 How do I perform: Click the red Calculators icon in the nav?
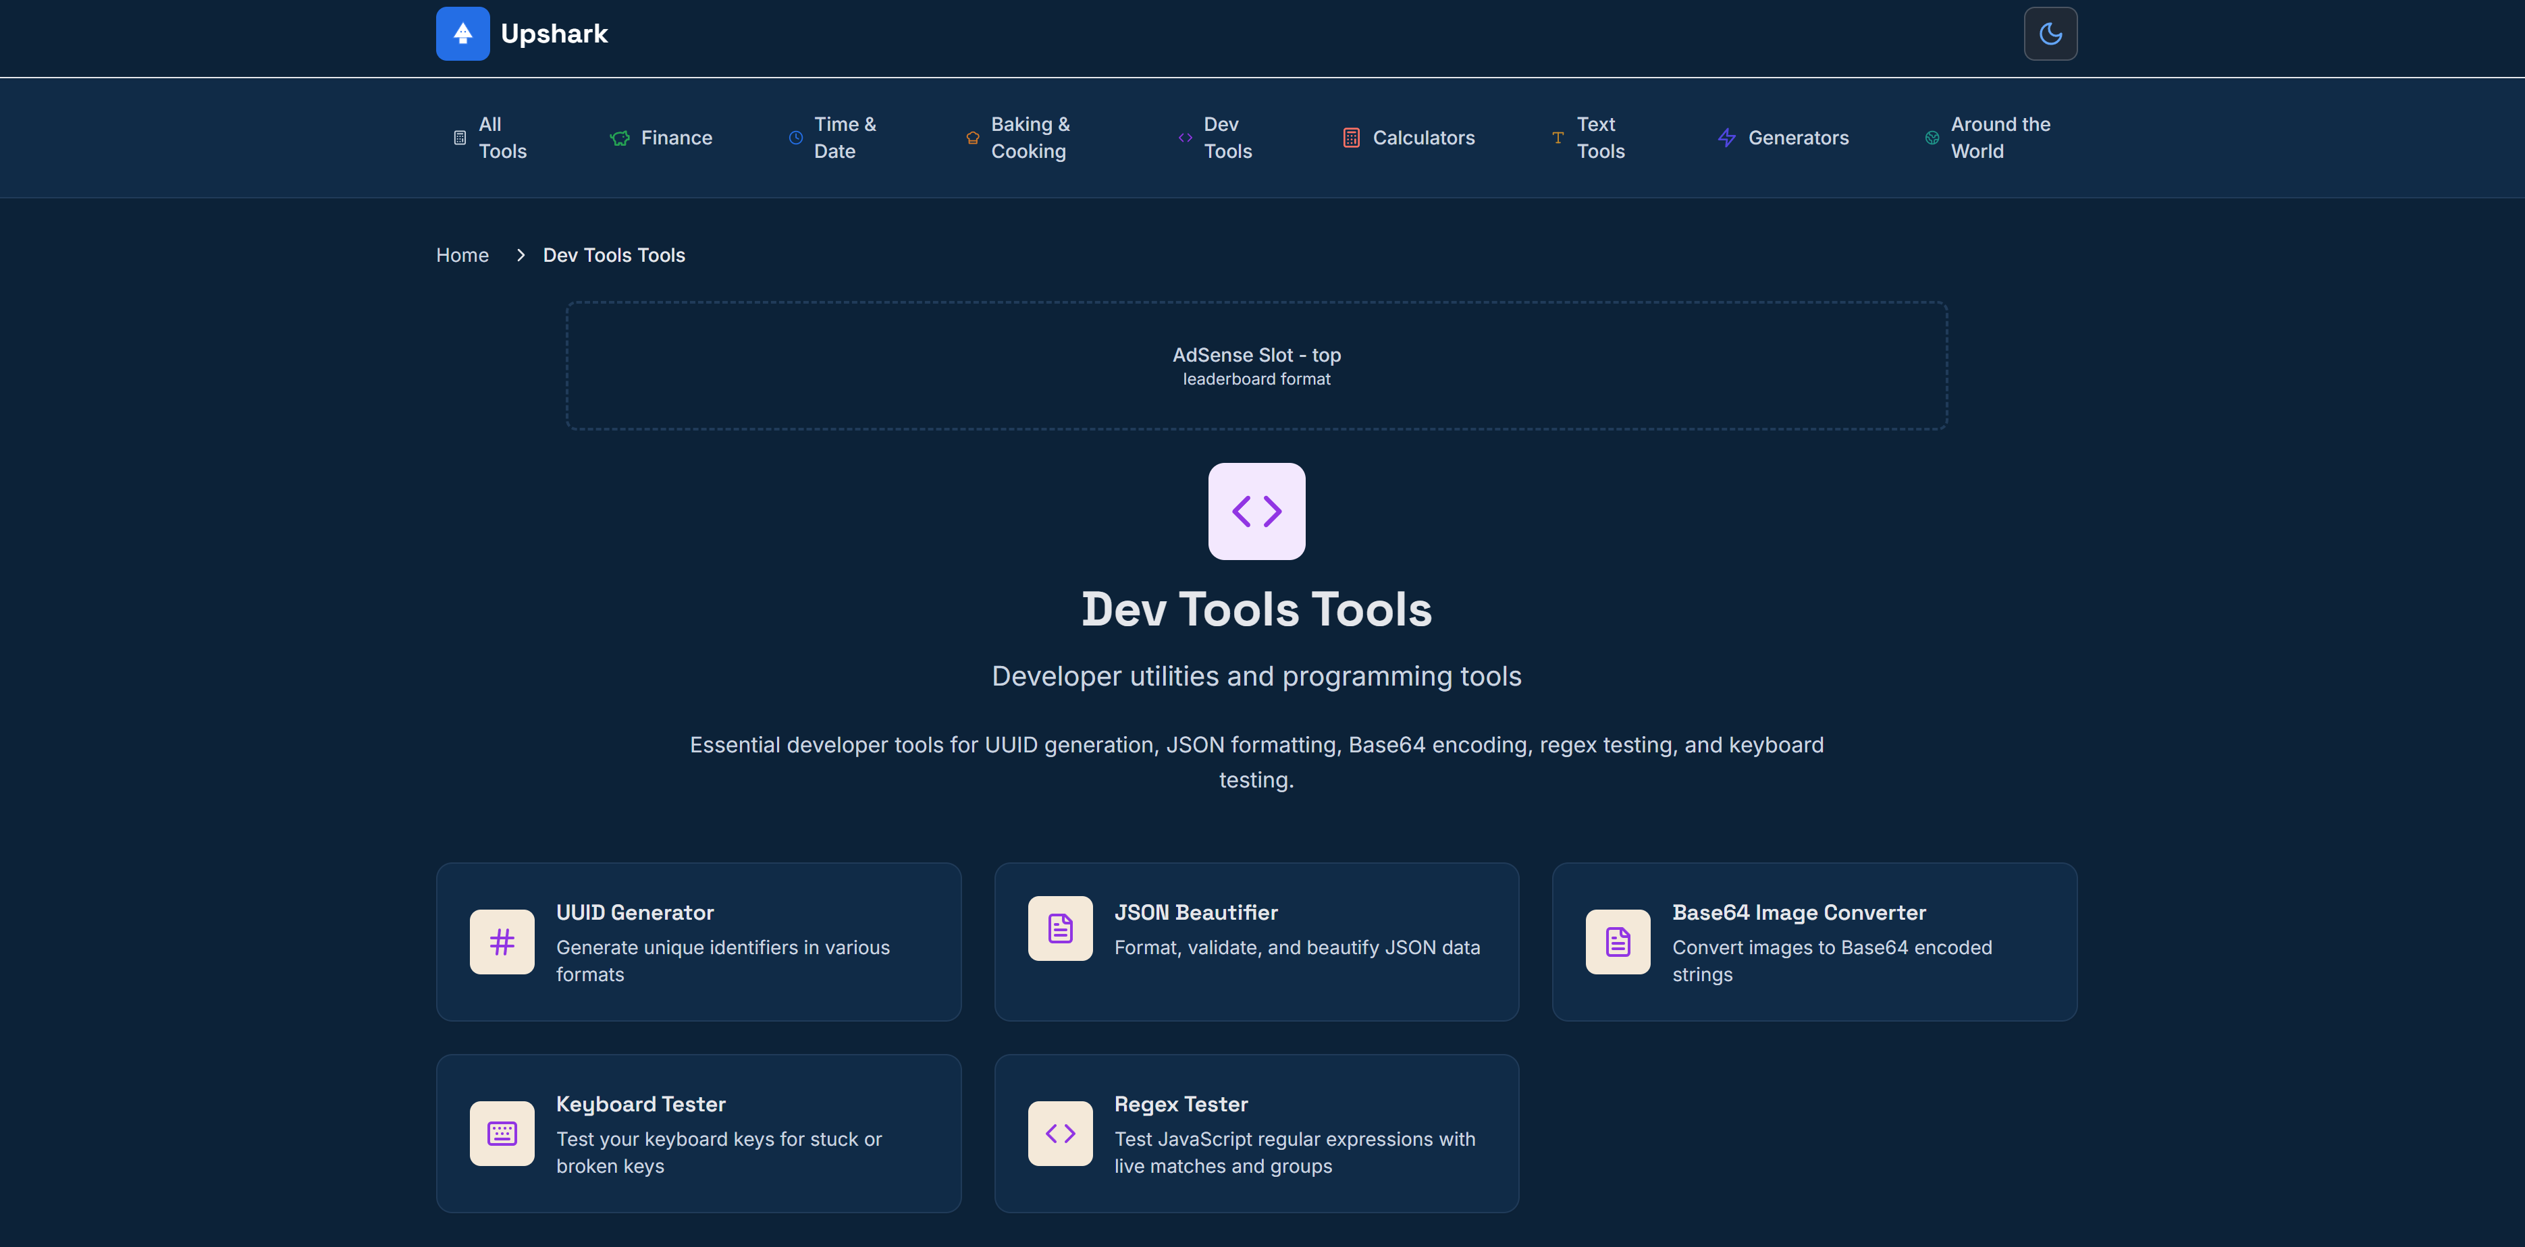(1351, 138)
